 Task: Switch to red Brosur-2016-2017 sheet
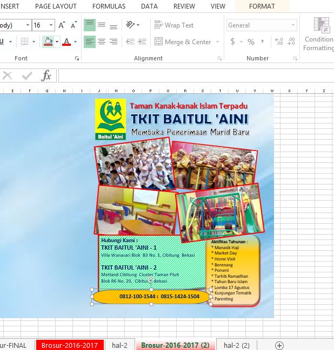[x=70, y=345]
